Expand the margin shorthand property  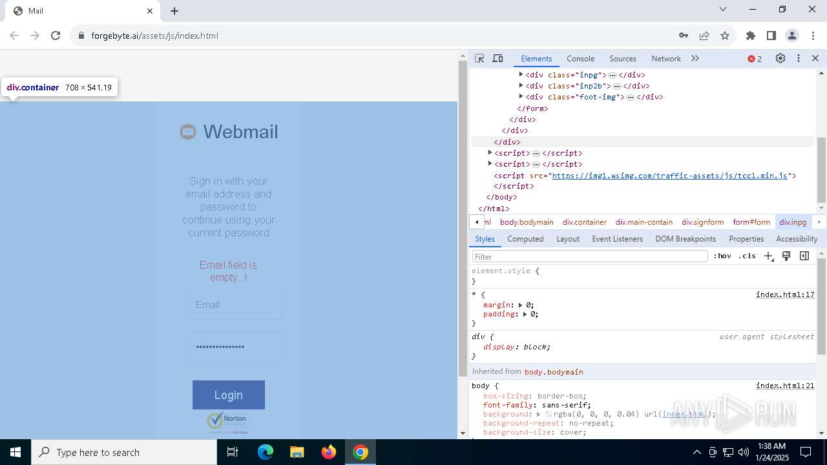coord(521,305)
